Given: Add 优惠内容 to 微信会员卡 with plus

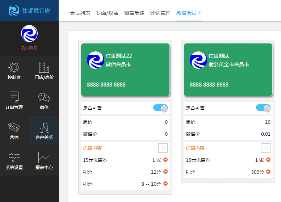Looking at the screenshot, I should click(x=163, y=148).
